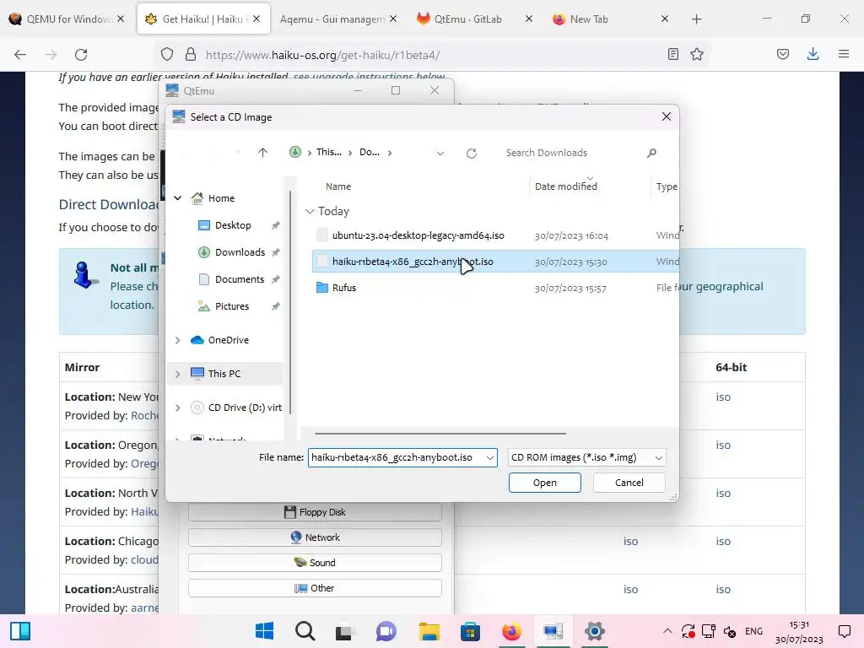Refresh the Downloads folder listing
Image resolution: width=864 pixels, height=648 pixels.
471,154
